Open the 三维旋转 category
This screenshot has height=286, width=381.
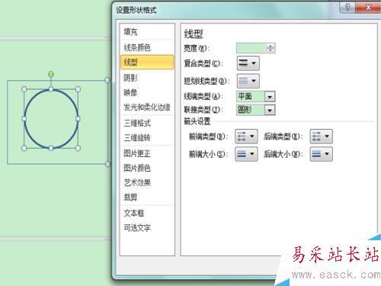click(147, 138)
